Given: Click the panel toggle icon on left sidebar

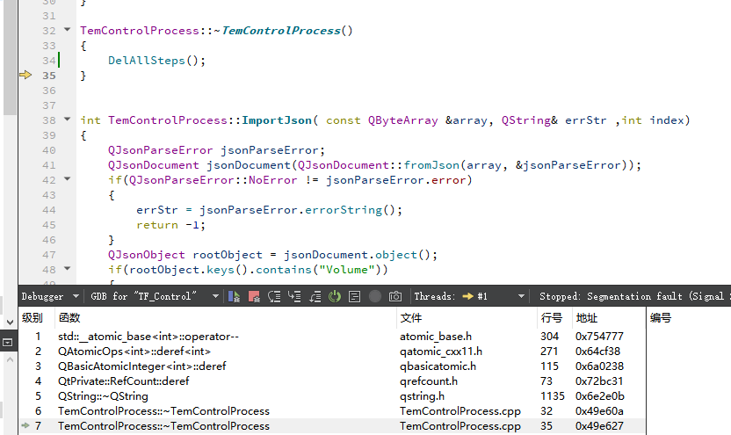Looking at the screenshot, I should pos(7,343).
